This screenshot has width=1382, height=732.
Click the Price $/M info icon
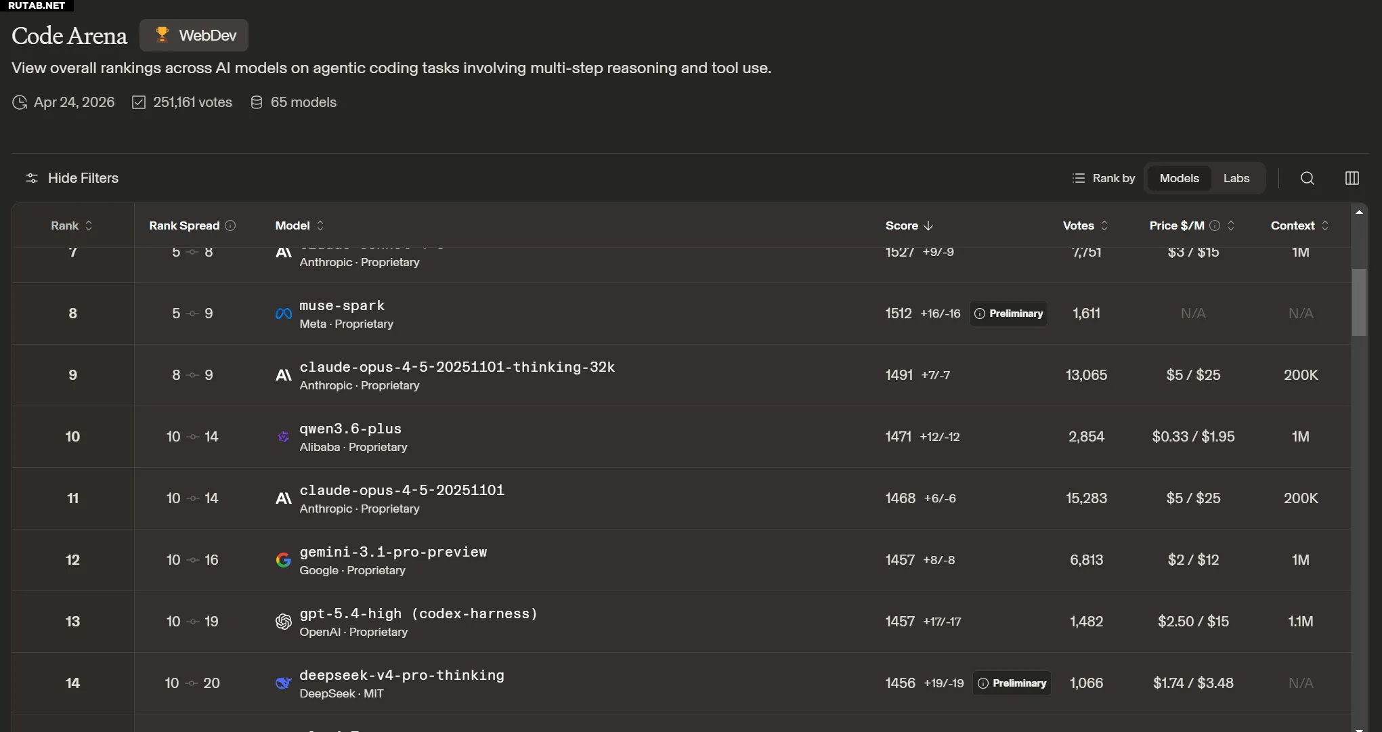[1215, 225]
